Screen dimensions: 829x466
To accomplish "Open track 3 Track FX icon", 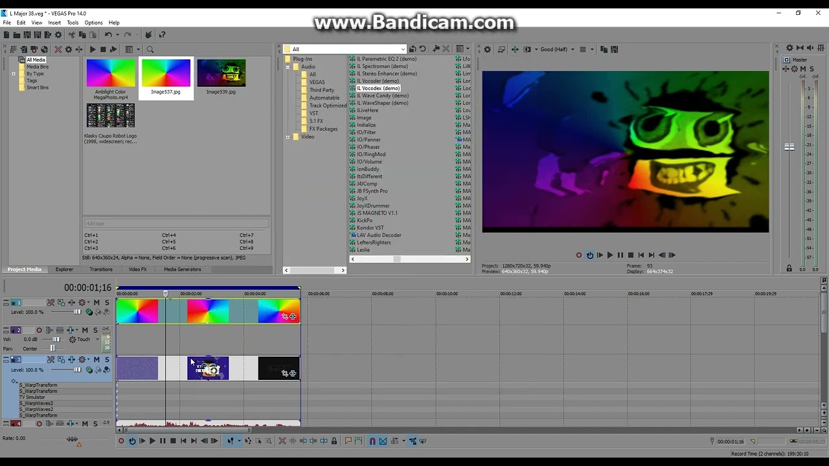I will click(71, 359).
